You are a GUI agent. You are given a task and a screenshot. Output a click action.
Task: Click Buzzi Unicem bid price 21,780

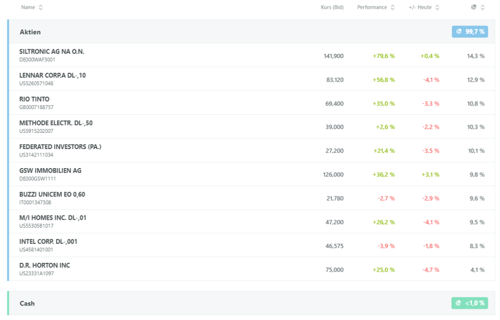tap(335, 198)
